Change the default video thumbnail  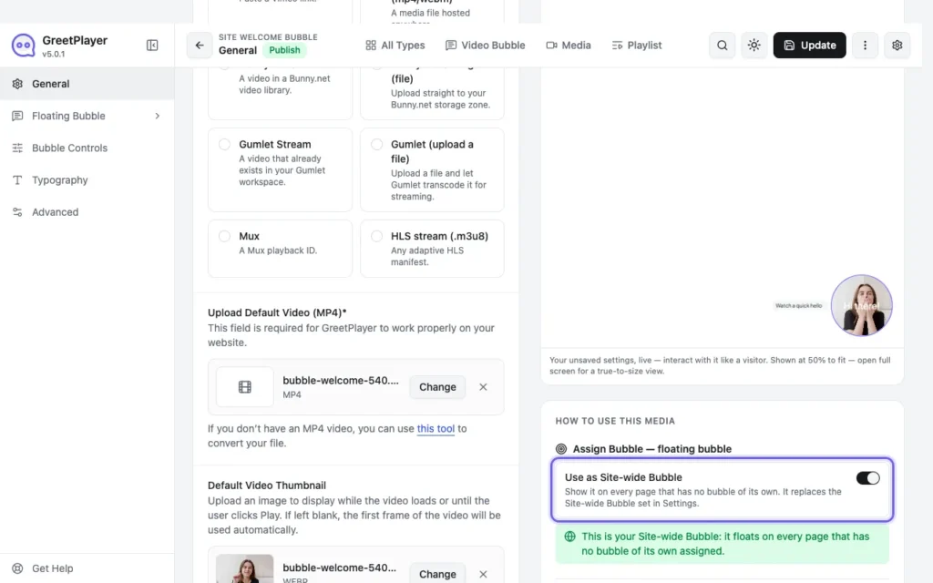pyautogui.click(x=437, y=574)
